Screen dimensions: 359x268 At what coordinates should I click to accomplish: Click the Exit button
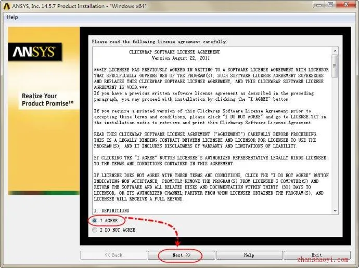[317, 255]
